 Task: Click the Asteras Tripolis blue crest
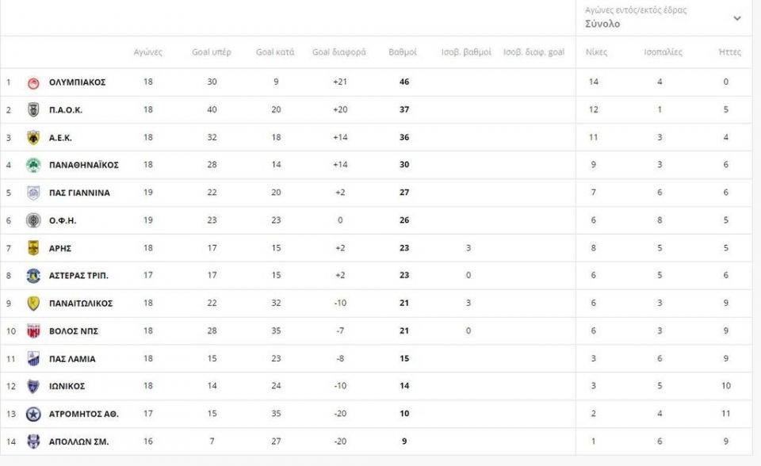[33, 276]
